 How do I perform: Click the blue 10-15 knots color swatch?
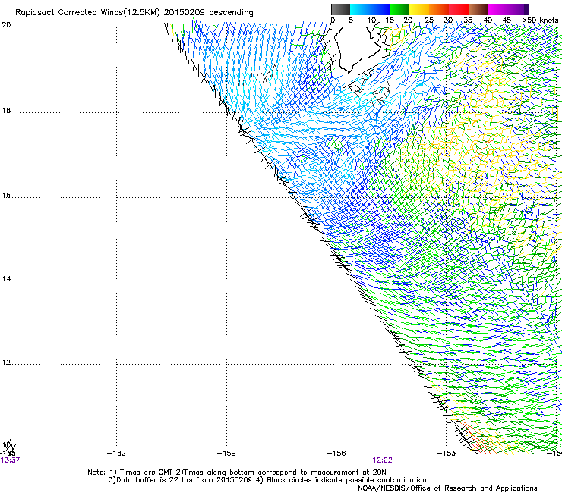380,9
